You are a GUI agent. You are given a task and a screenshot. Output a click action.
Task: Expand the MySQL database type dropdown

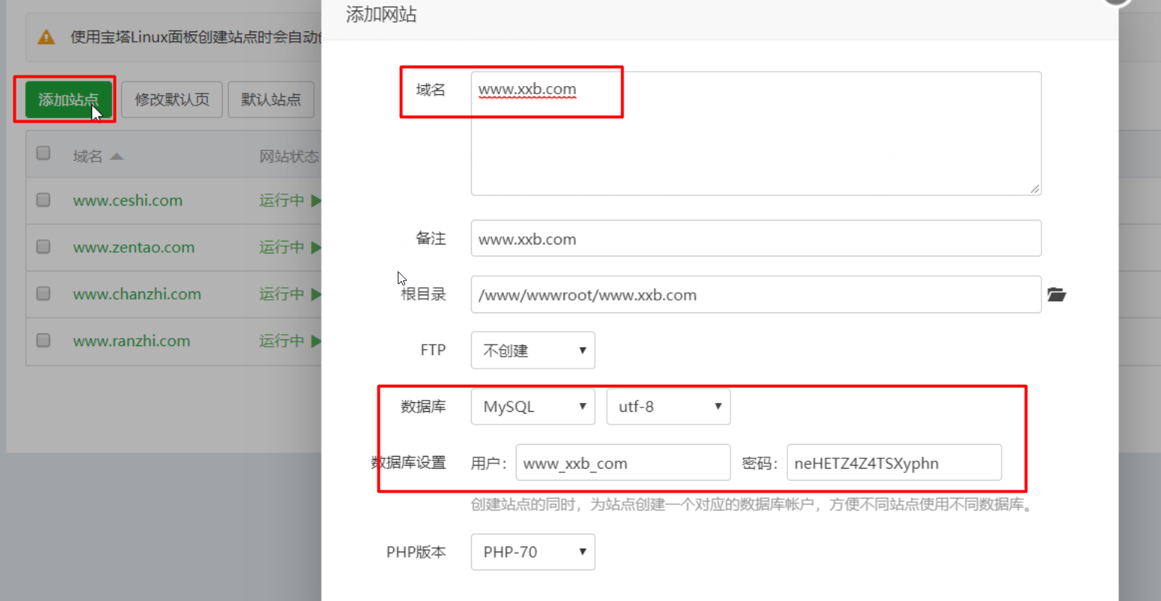pos(532,407)
